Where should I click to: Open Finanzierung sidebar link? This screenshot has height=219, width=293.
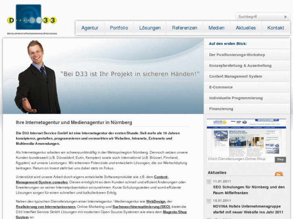pyautogui.click(x=247, y=109)
